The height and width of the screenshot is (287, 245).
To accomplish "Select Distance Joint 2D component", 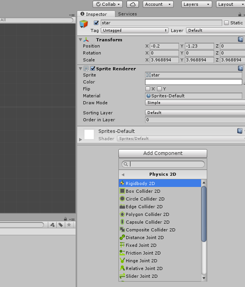I will (160, 238).
